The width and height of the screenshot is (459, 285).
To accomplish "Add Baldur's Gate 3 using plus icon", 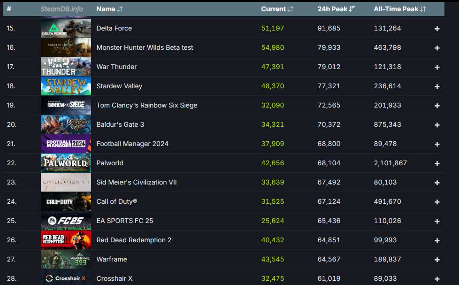I will [x=437, y=125].
